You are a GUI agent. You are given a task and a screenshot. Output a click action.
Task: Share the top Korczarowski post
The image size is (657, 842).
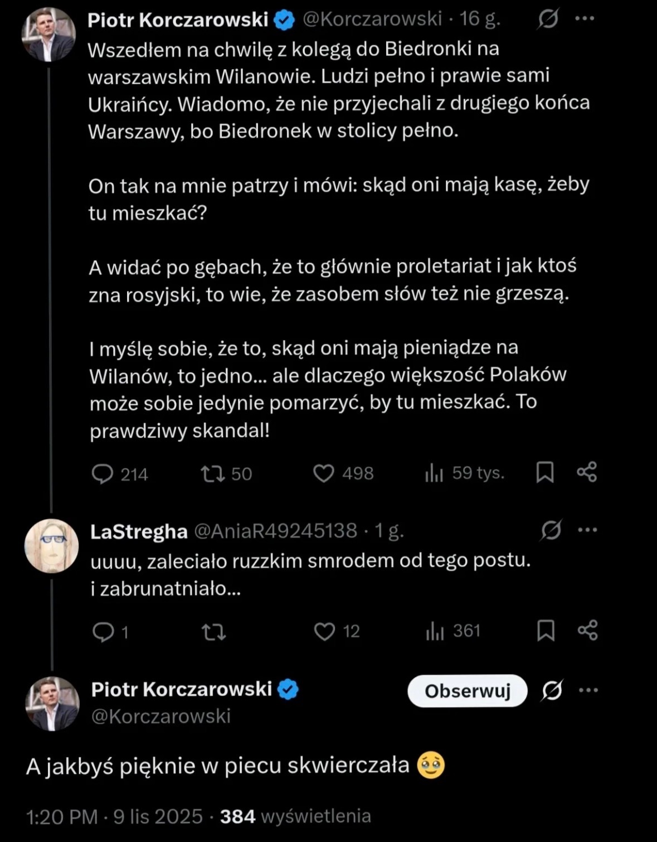[587, 472]
